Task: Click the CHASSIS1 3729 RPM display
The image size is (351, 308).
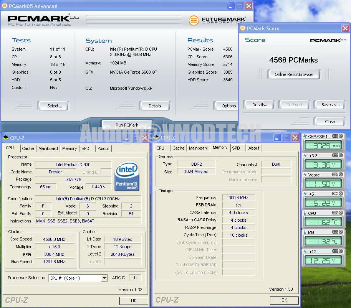Action: [x=323, y=146]
